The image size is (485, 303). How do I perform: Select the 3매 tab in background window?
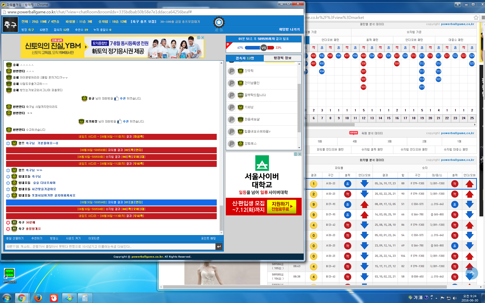tap(390, 141)
